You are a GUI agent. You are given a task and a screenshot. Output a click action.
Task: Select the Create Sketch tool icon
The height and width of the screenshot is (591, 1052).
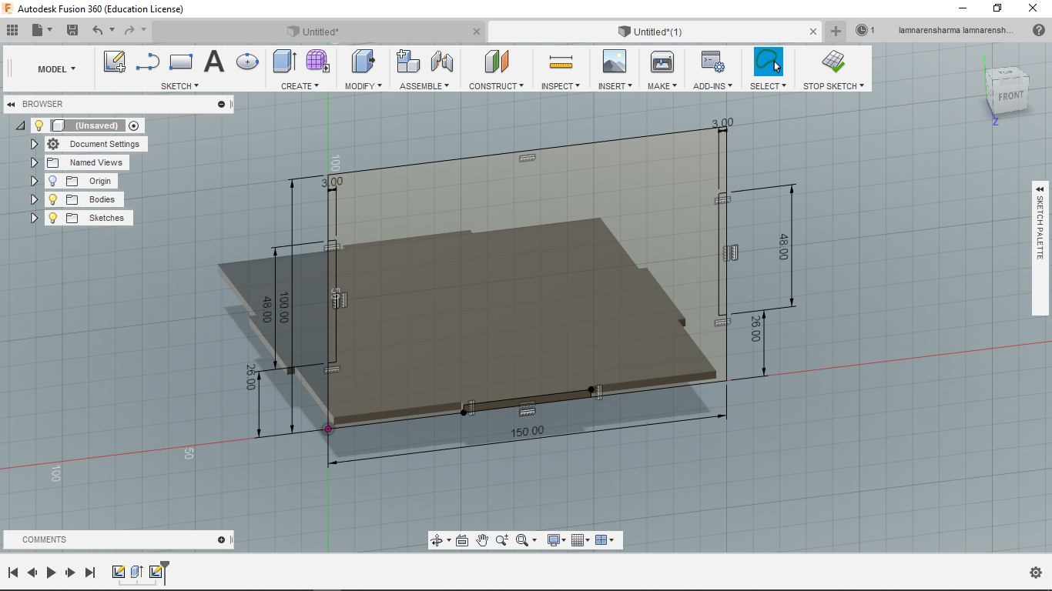coord(115,62)
